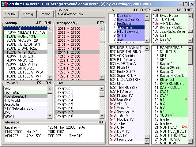Select the TechniSat provider
This screenshot has width=196, height=147.
point(26,92)
